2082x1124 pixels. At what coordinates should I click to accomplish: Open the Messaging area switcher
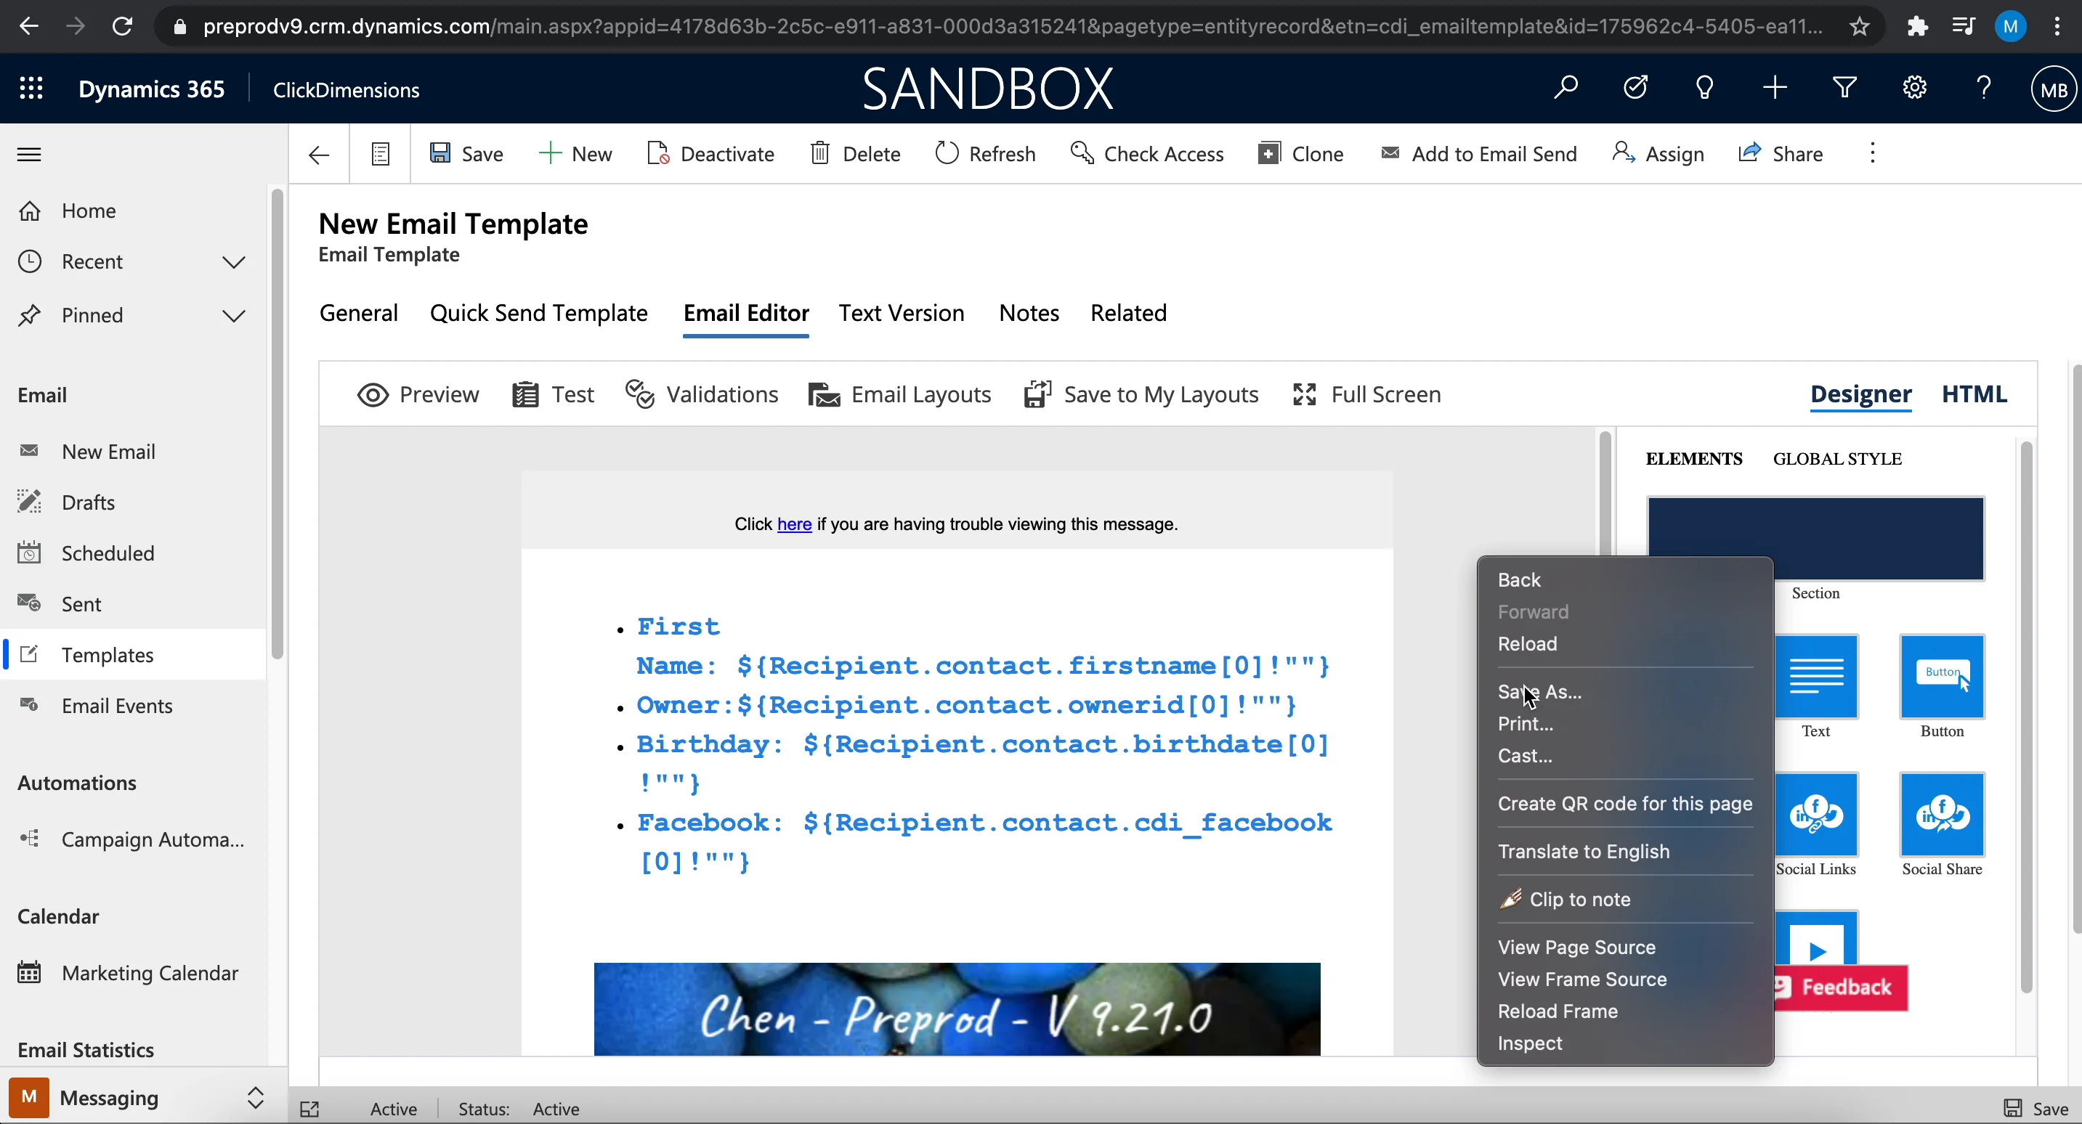point(254,1097)
